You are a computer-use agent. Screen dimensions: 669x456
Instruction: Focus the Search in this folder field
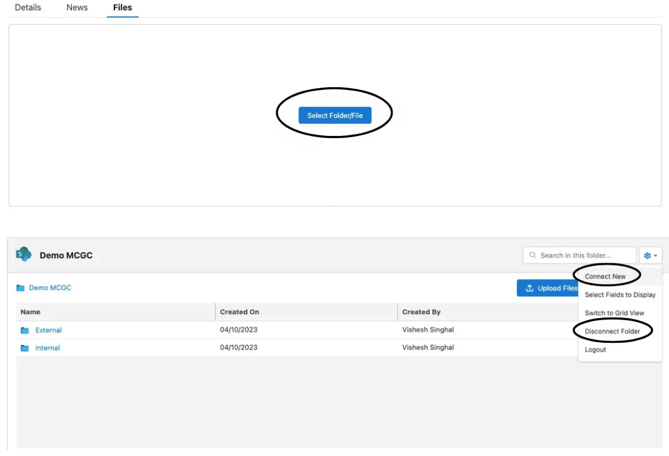coord(580,255)
